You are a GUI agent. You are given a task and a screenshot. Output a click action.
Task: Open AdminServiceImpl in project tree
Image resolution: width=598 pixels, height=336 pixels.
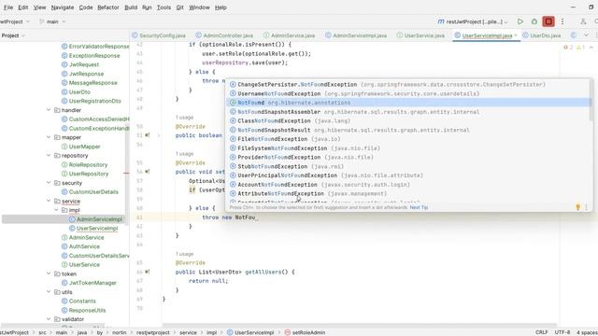click(x=99, y=219)
